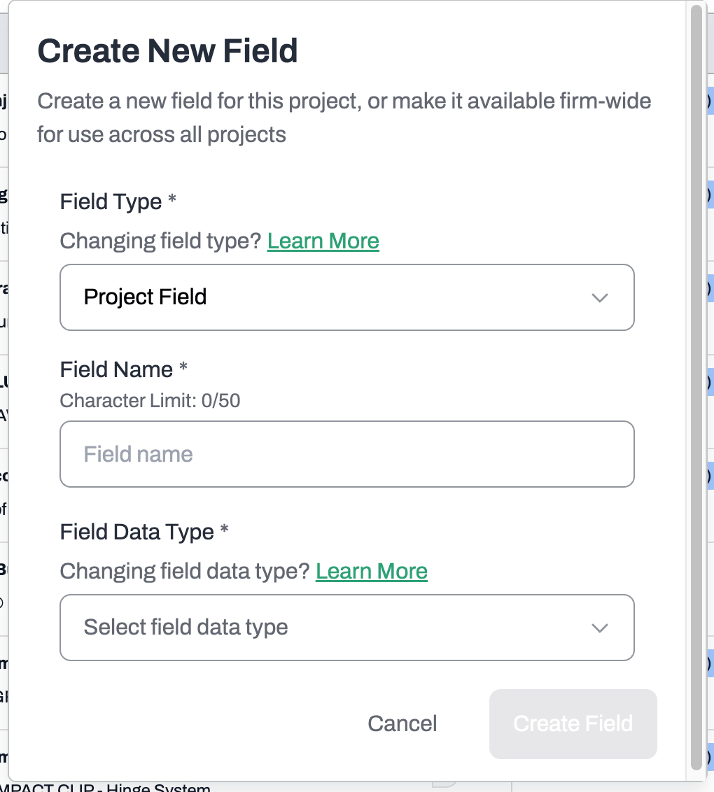Open Learn More link about changing field type

(323, 241)
